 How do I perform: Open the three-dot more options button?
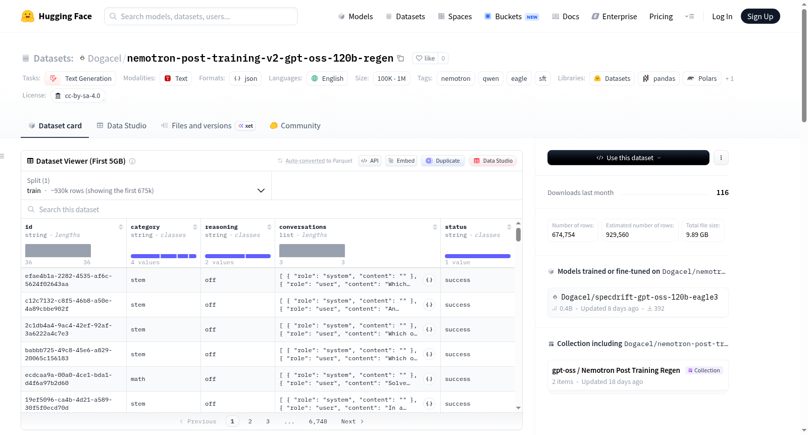coord(721,158)
